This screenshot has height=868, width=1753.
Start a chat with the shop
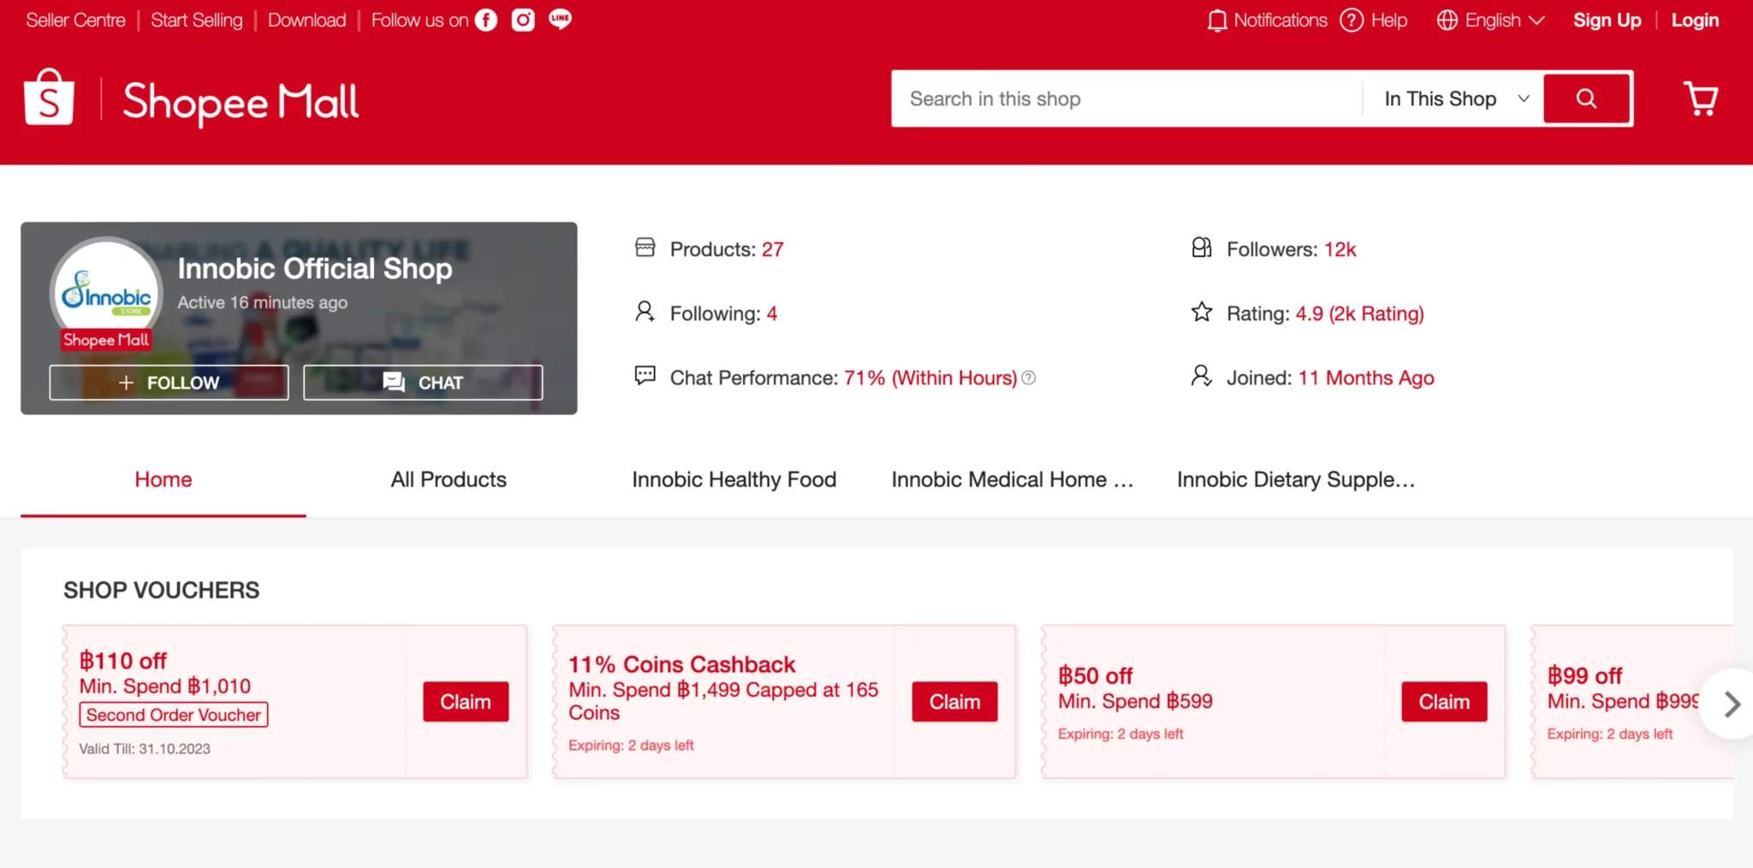(423, 383)
